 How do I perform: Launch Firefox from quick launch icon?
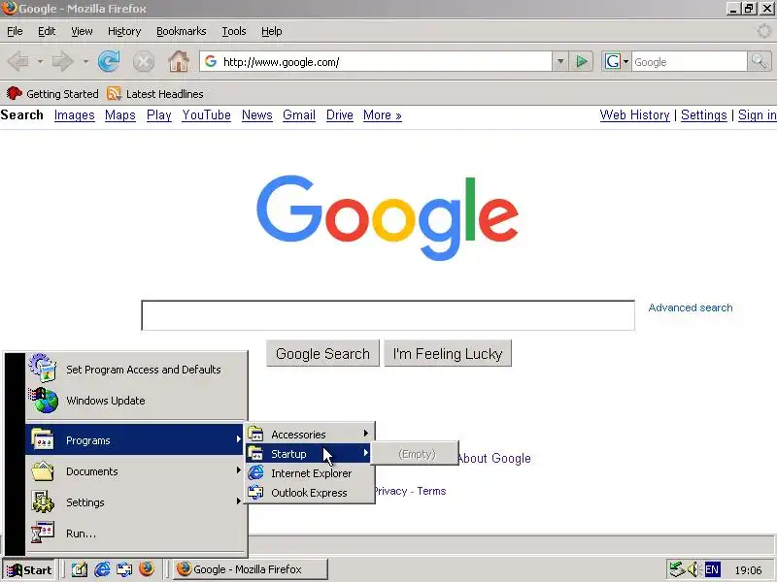[x=147, y=569]
